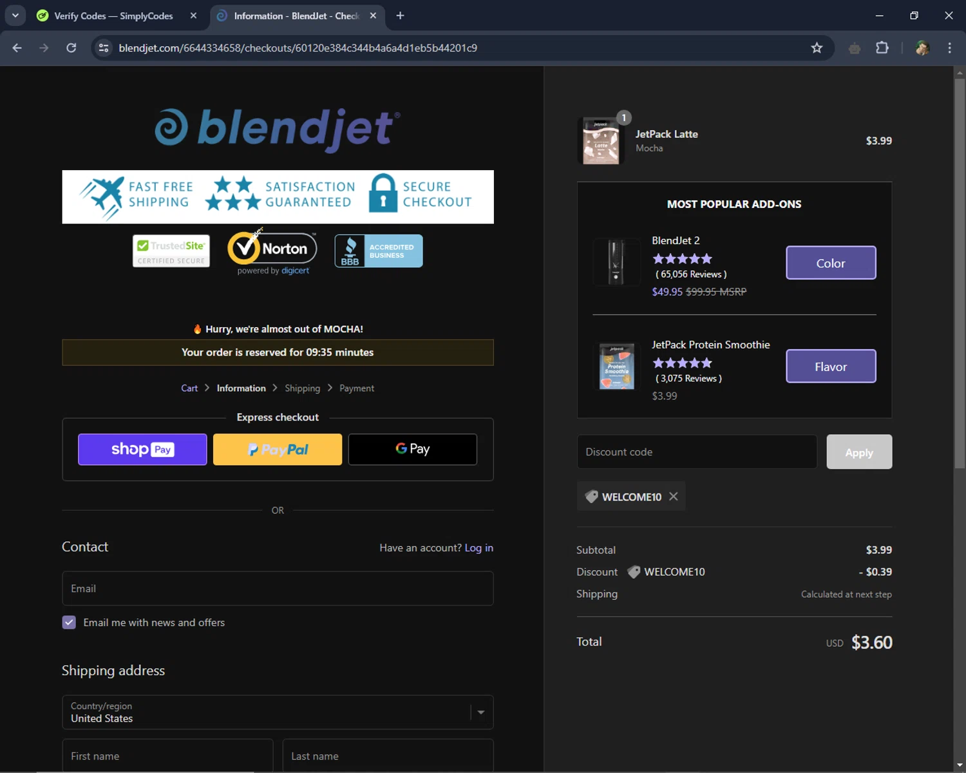Click the Shipping breadcrumb step
This screenshot has height=773, width=966.
(x=302, y=388)
